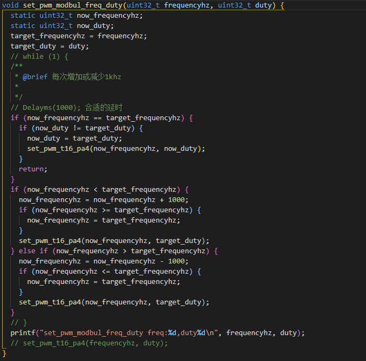Viewport: 366px width, 361px height.
Task: Click 'if (now_frequencyhz >= target_frequencyhz)' line
Action: [110, 210]
